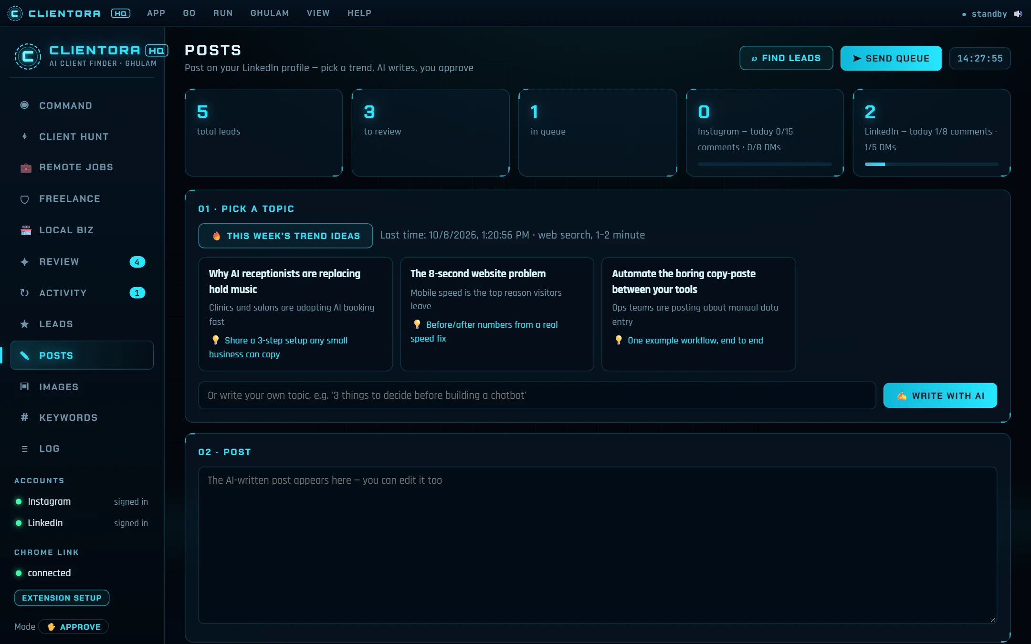Click the LinkedIn account row

(81, 523)
